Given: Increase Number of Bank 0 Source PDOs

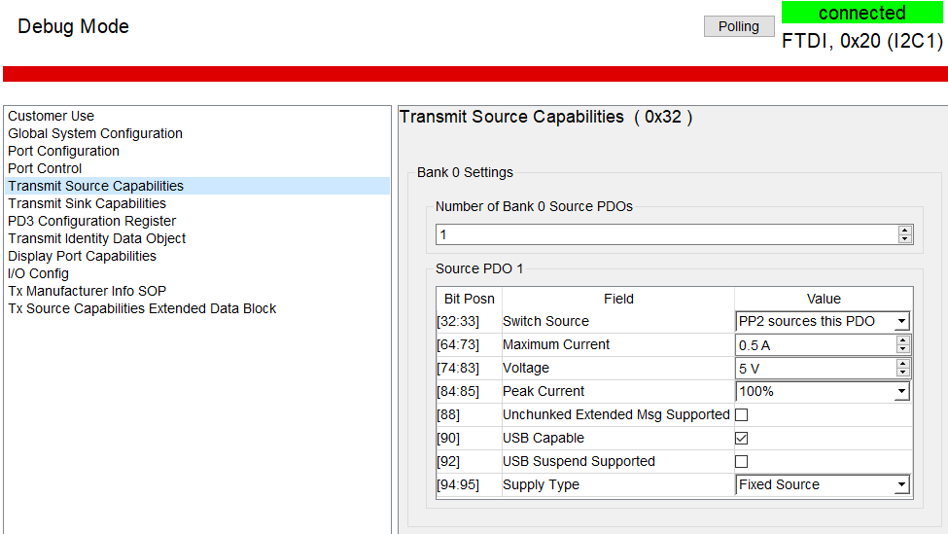Looking at the screenshot, I should pos(905,231).
